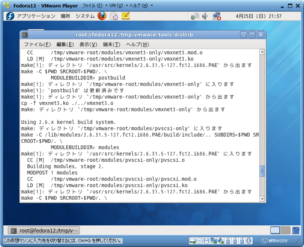Open the terminal 端末(T) menu
This screenshot has height=247, width=304.
(111, 45)
